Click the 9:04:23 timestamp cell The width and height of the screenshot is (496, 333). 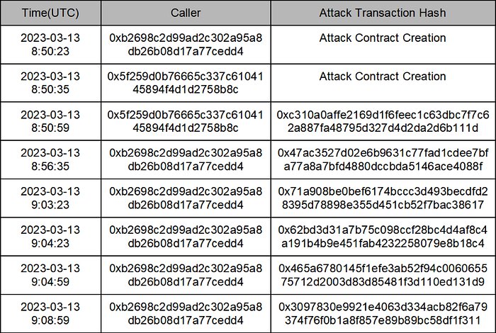(x=50, y=237)
